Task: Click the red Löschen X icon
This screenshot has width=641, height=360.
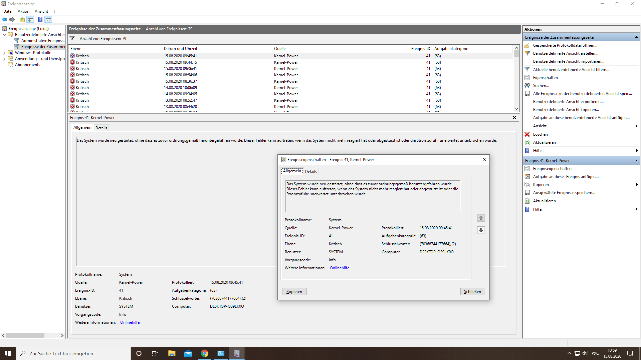Action: pyautogui.click(x=527, y=134)
